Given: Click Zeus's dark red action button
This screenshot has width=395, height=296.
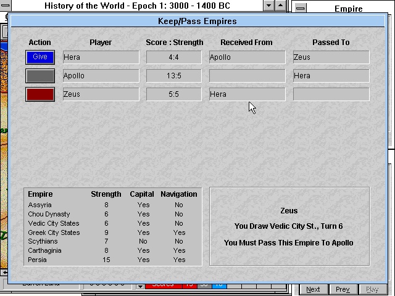Looking at the screenshot, I should 40,94.
